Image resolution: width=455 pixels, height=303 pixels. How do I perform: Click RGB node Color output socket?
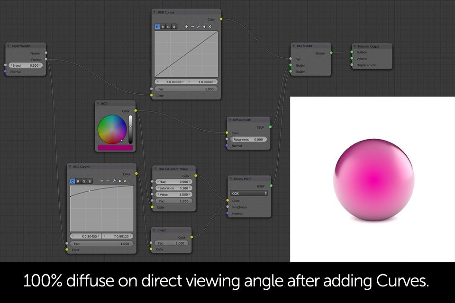(x=136, y=110)
